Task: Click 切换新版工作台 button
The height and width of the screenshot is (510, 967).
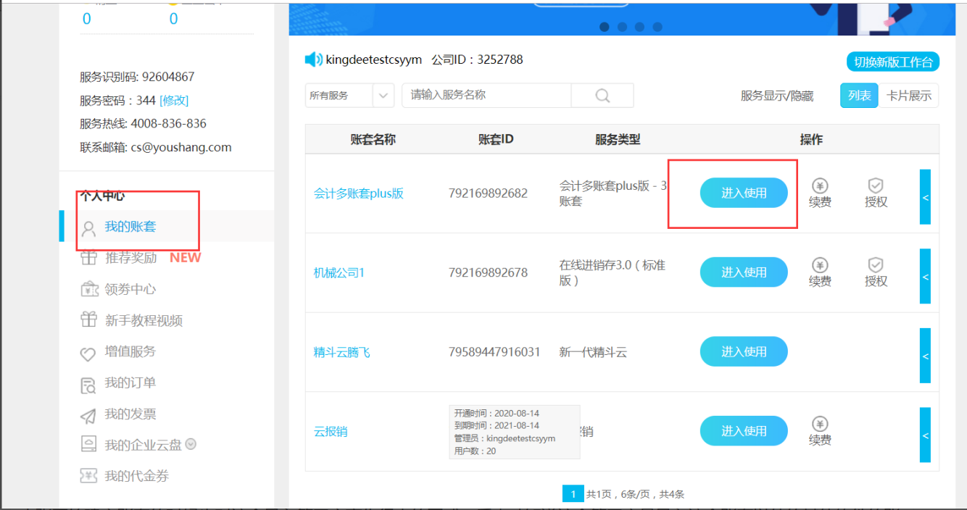Action: tap(893, 62)
